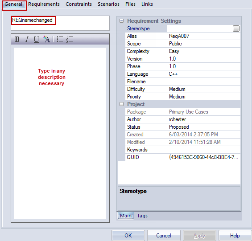
Task: Toggle underline formatting in notes toolbar
Action: click(36, 39)
